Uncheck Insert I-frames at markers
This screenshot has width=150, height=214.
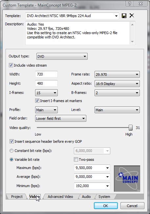[37, 101]
